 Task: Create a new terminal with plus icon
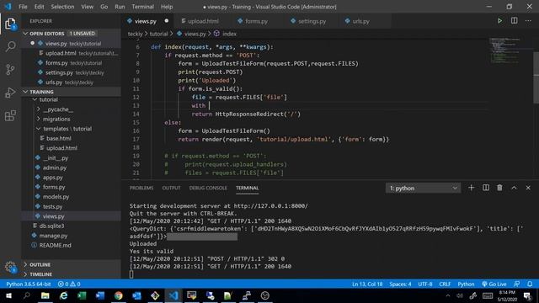coord(472,188)
